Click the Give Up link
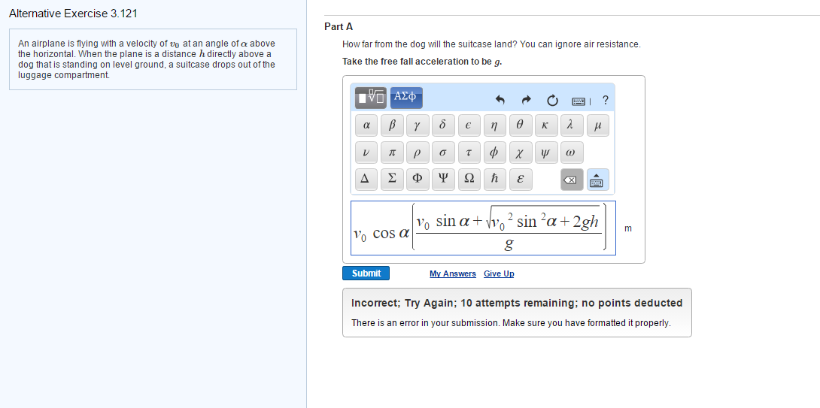This screenshot has width=820, height=408. tap(499, 274)
